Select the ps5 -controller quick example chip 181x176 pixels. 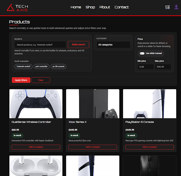(42, 66)
